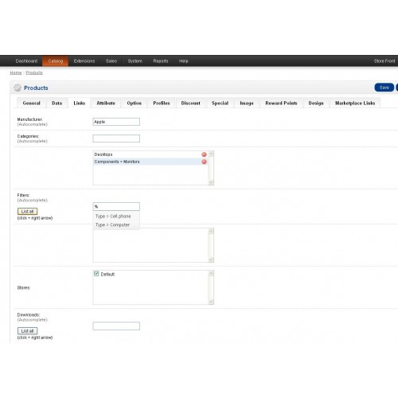
Task: Open the Catalog menu
Action: pos(56,61)
